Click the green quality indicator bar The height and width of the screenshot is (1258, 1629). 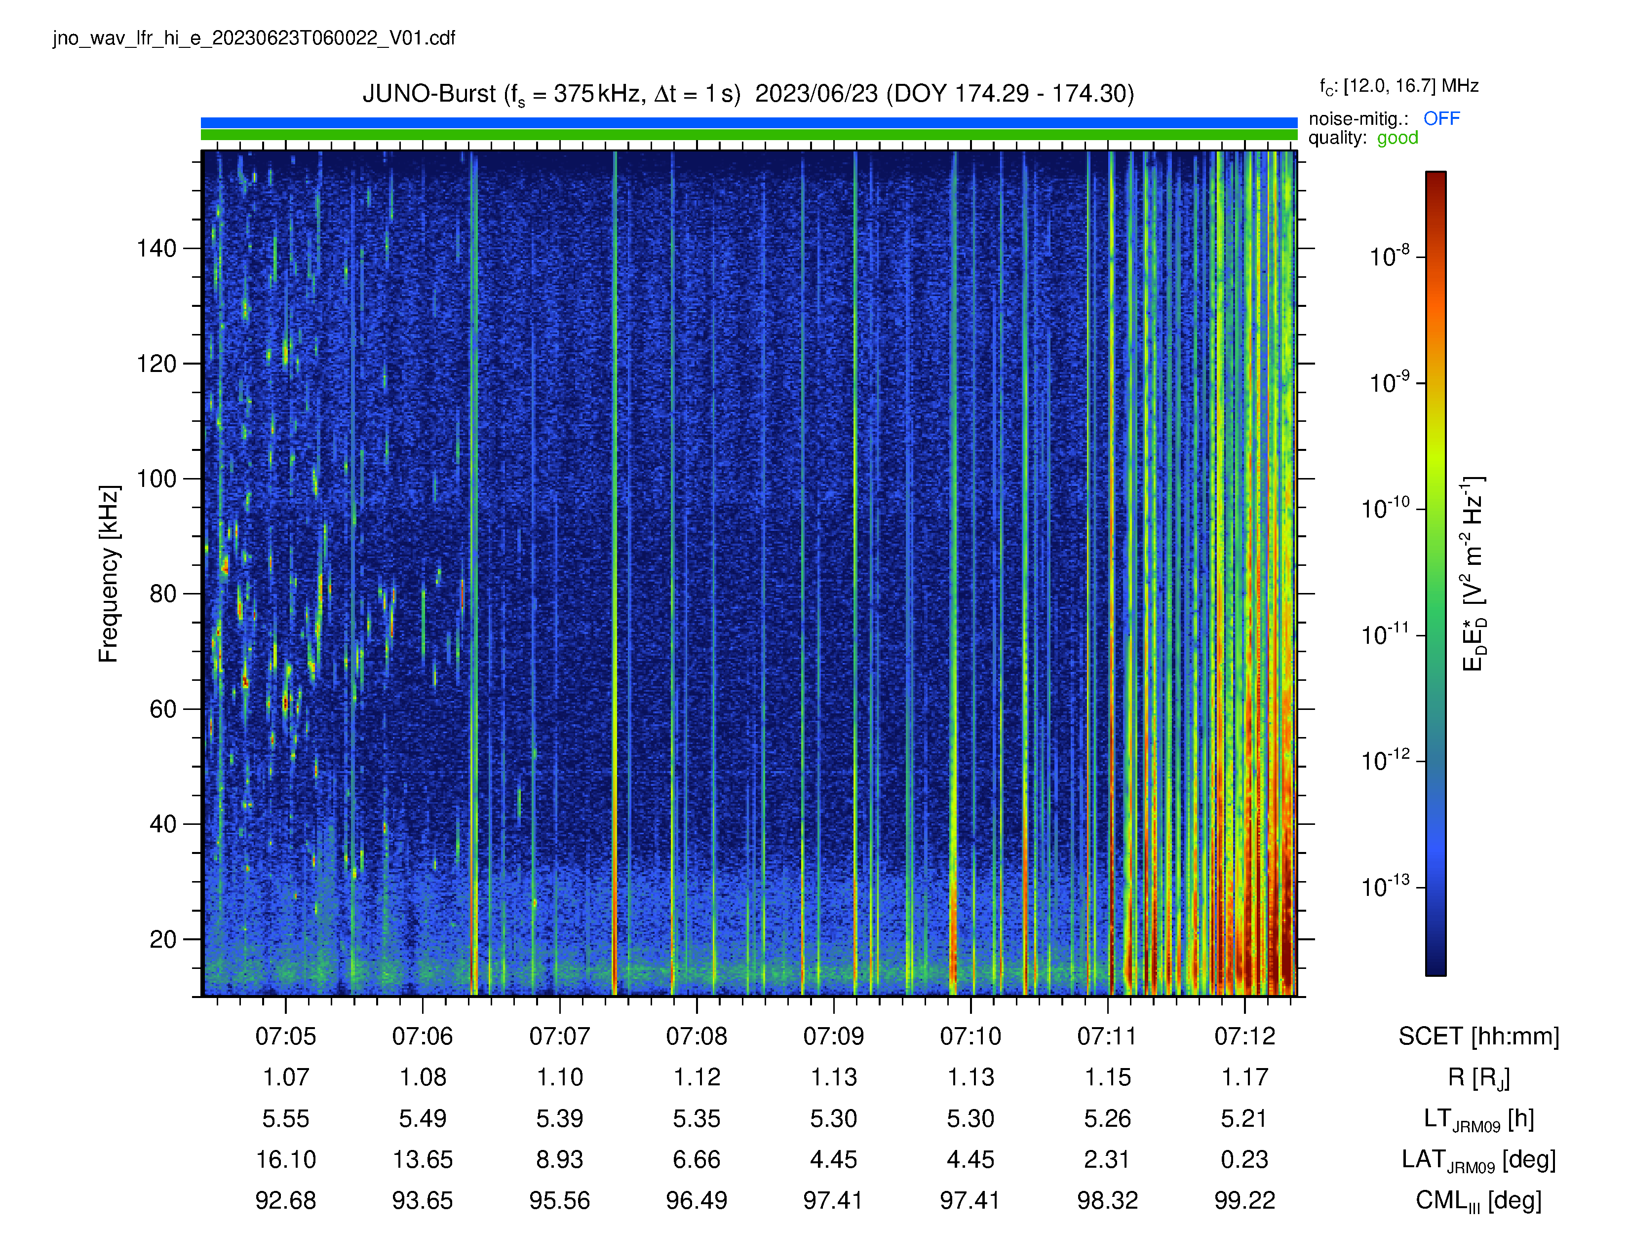point(749,135)
